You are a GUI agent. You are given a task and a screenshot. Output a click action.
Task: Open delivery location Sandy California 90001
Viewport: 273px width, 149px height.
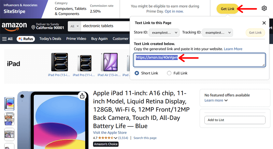pyautogui.click(x=48, y=26)
